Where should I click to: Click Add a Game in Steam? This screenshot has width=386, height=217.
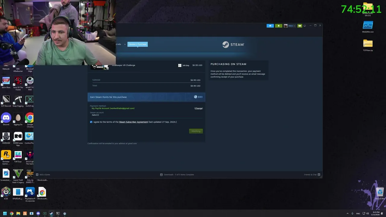[43, 175]
